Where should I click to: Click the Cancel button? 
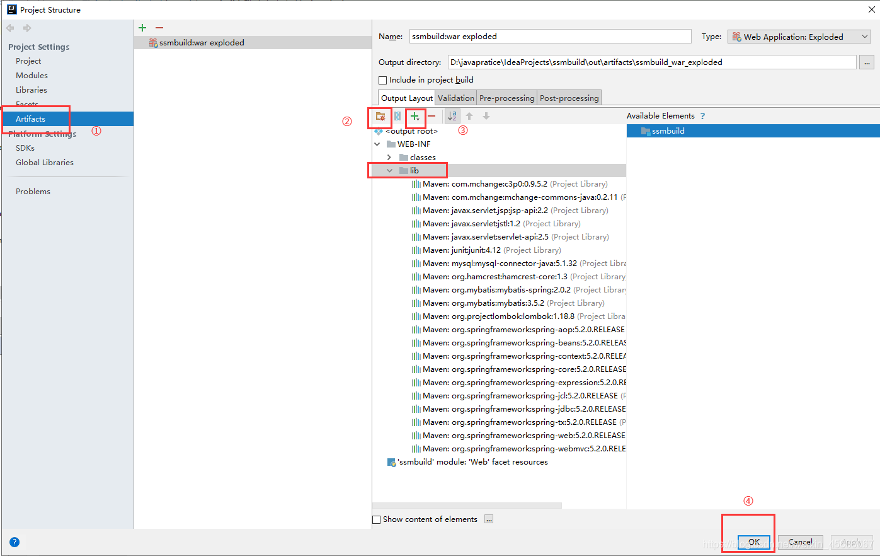[x=800, y=542]
